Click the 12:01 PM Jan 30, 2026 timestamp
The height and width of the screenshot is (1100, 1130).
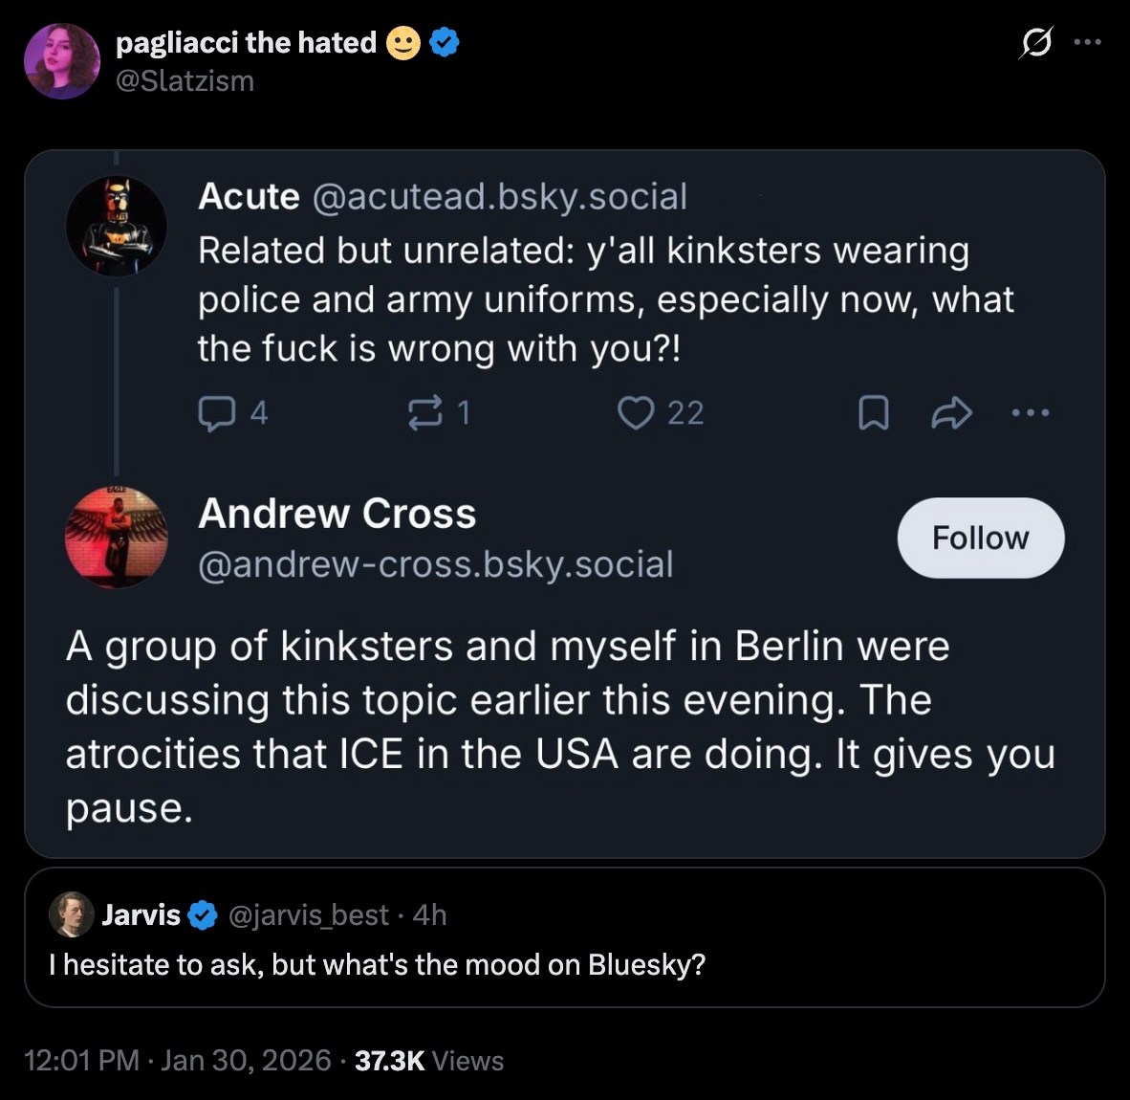[x=177, y=1061]
